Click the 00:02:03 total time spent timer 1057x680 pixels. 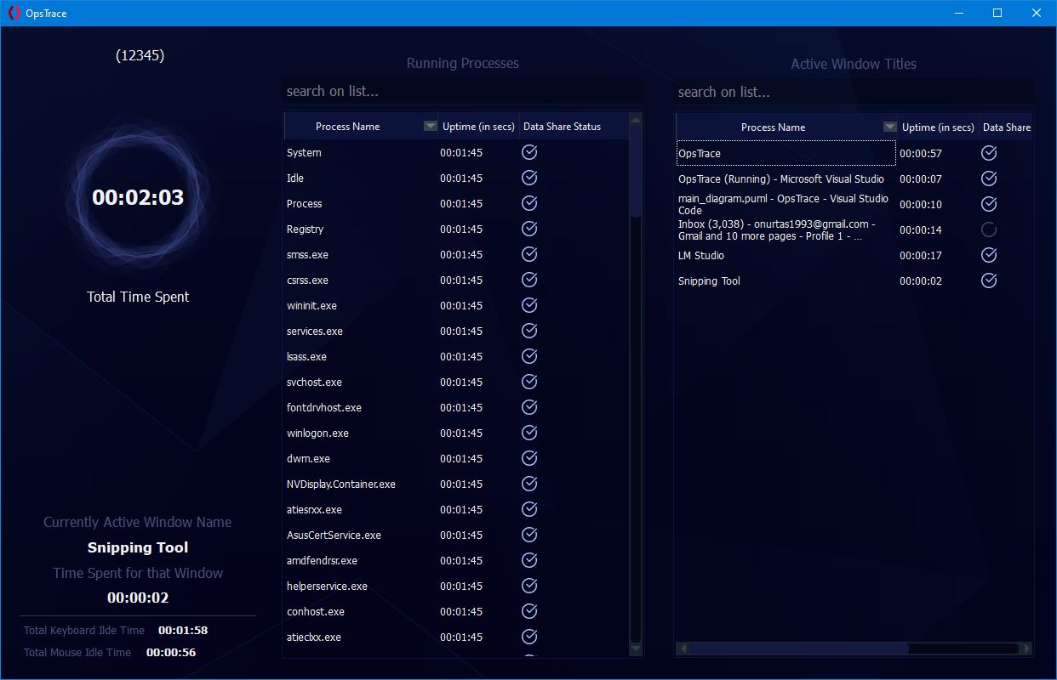pyautogui.click(x=138, y=197)
